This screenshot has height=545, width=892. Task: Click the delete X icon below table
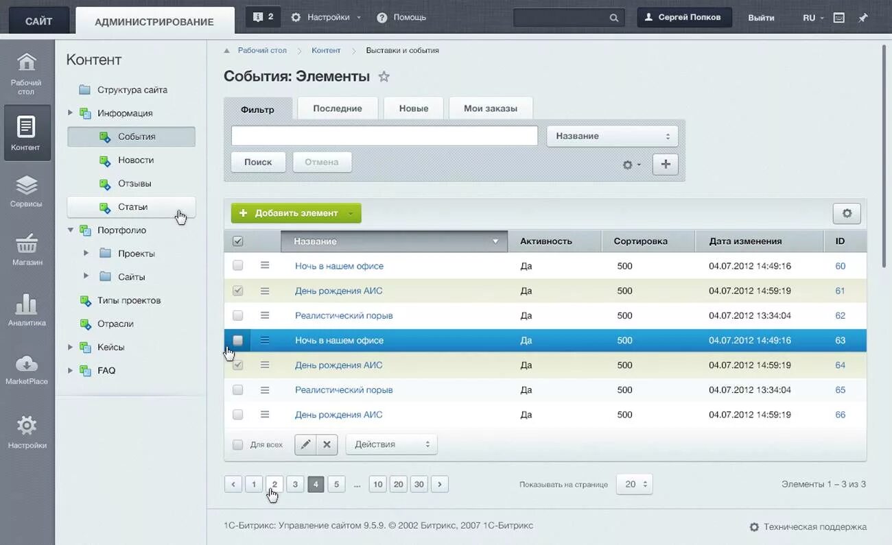[327, 444]
